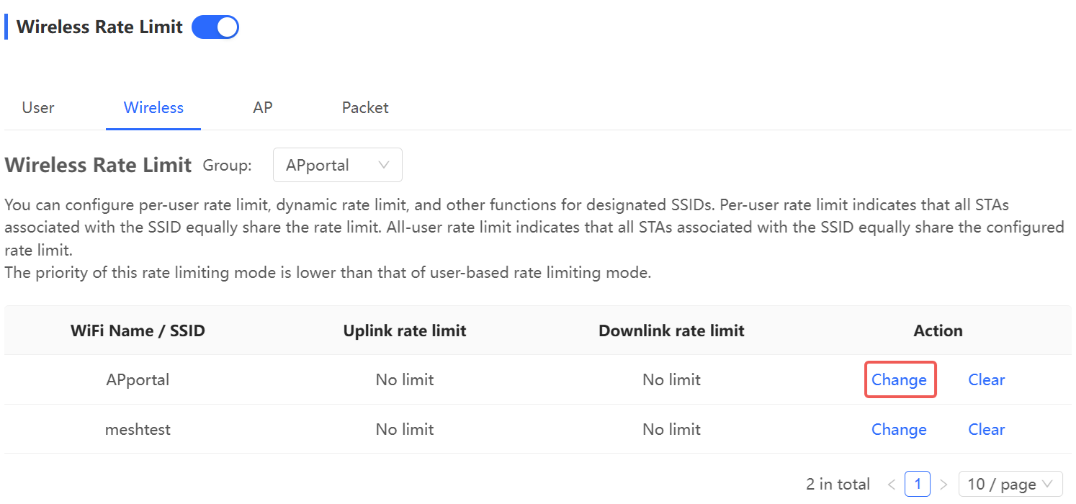The height and width of the screenshot is (504, 1076).
Task: Select page 1 in pagination
Action: 918,484
